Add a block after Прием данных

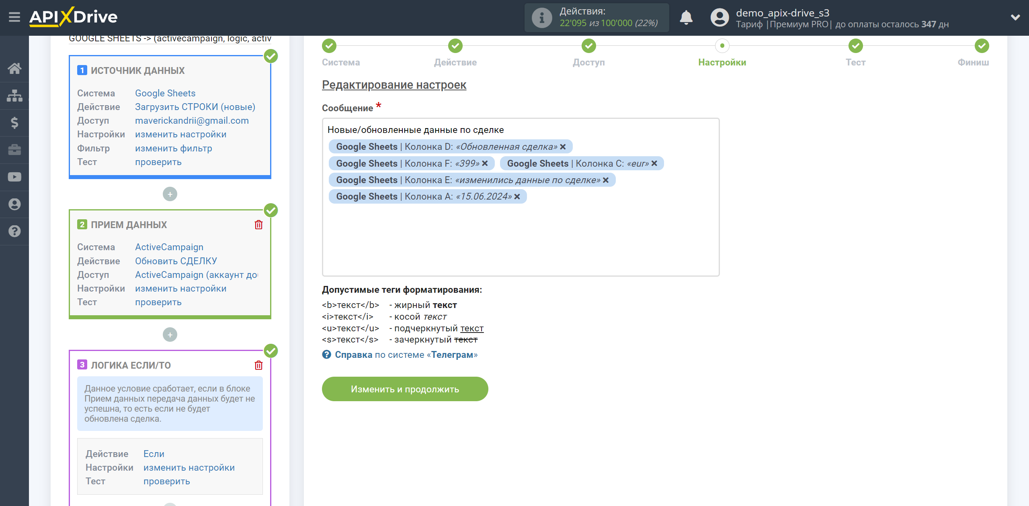pos(170,335)
